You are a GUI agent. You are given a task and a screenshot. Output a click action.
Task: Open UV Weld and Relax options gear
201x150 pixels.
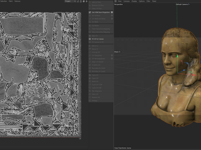[112, 19]
